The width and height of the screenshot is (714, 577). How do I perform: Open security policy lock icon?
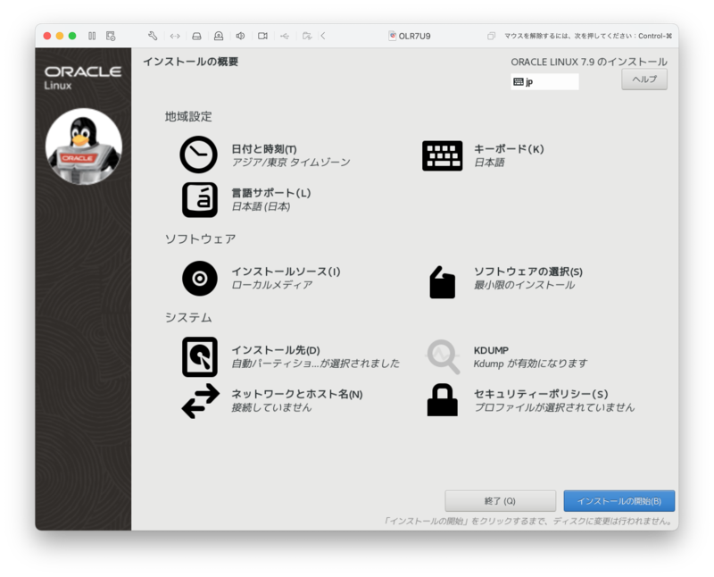[442, 400]
